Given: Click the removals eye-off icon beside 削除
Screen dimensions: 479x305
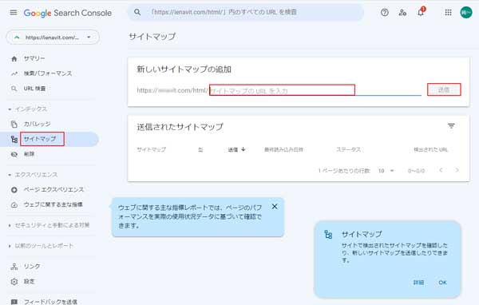Looking at the screenshot, I should (14, 154).
